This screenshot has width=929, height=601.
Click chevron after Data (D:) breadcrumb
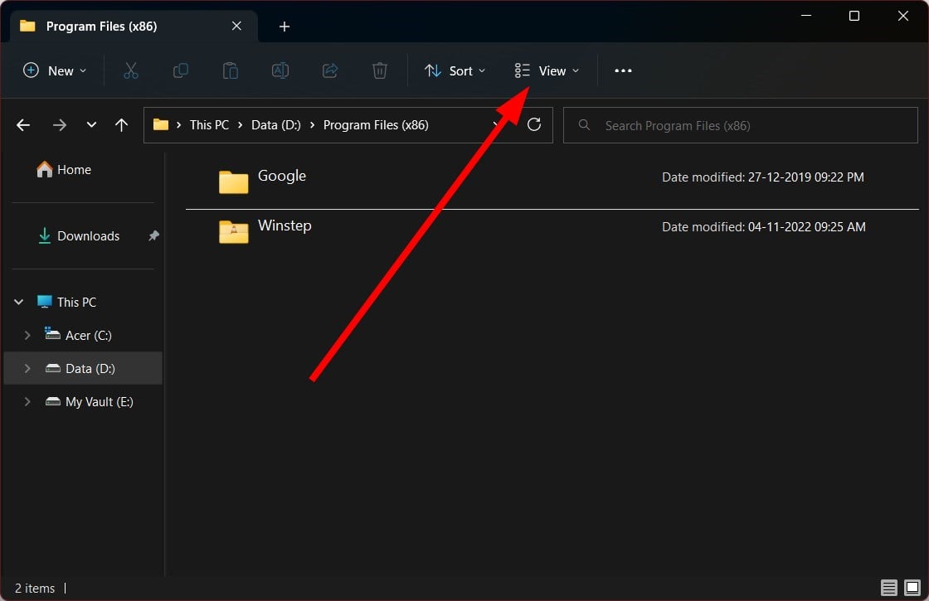[312, 125]
